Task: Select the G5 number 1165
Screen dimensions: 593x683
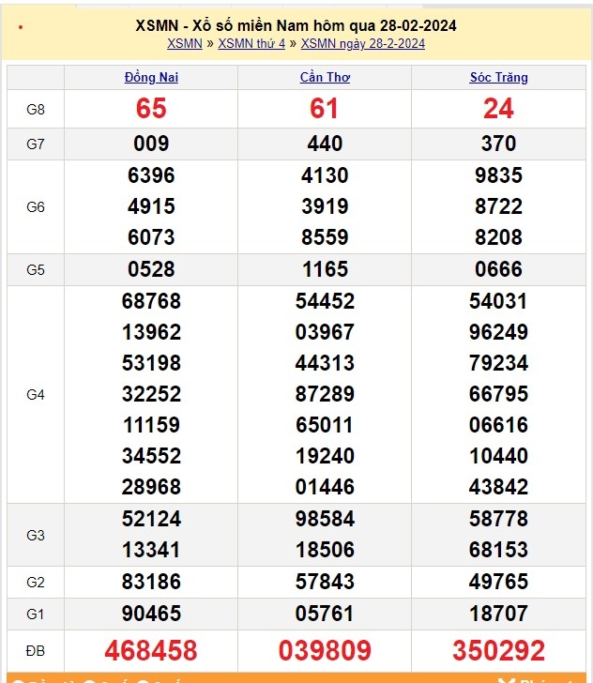Action: tap(325, 270)
